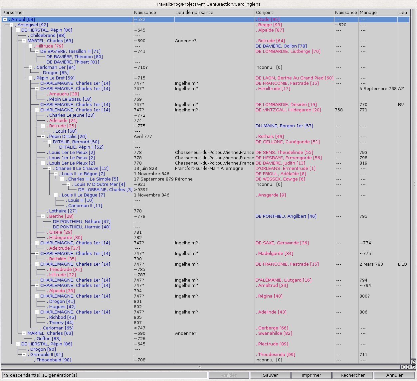The height and width of the screenshot is (381, 417).
Task: Collapse the Pépin Le Bref [59] node
Action: 30,78
